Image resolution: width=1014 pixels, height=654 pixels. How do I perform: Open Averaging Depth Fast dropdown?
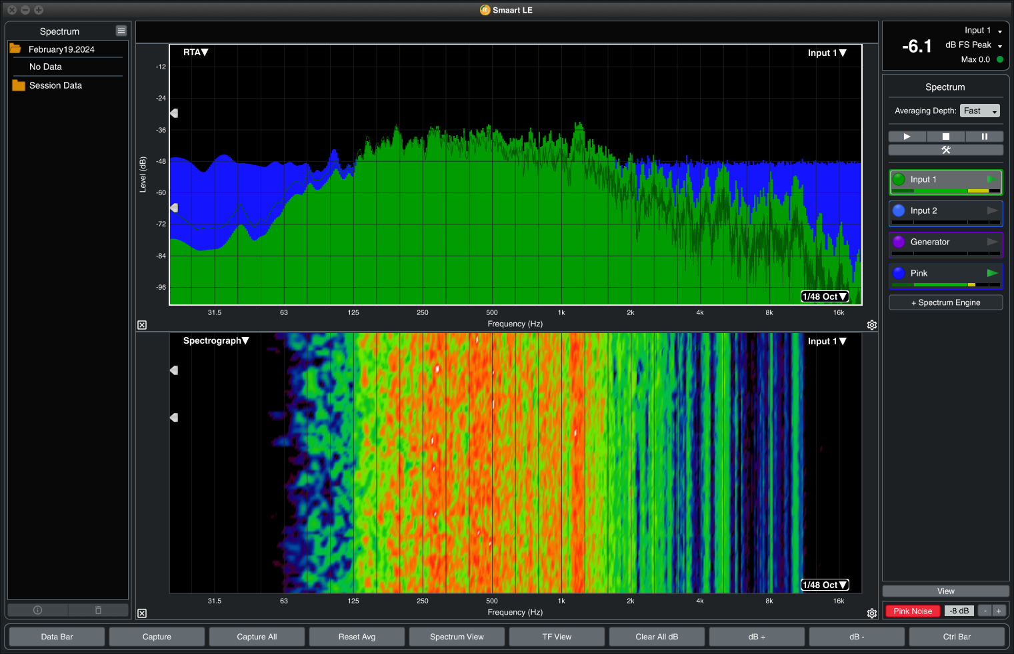(980, 111)
